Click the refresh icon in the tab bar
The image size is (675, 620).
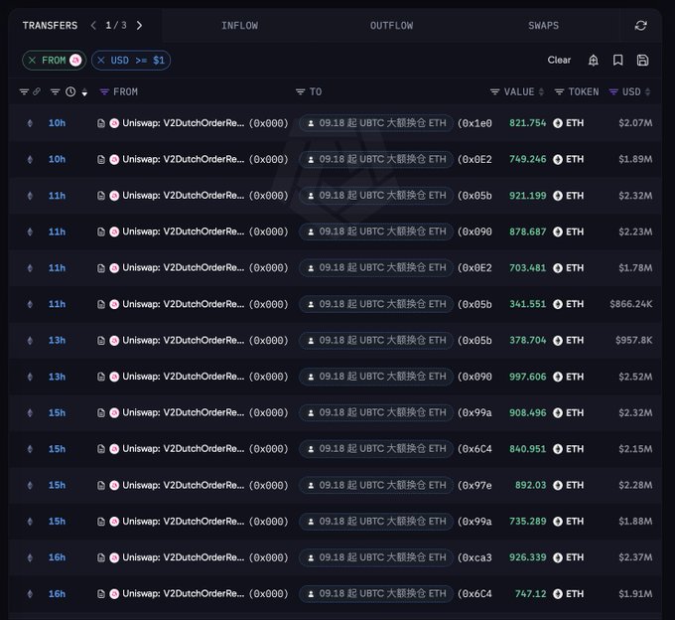click(x=640, y=26)
